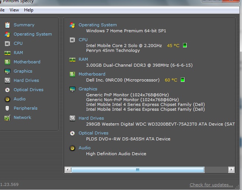Click the Network card icon in sidebar
Screen dimensions: 242x190
point(7,118)
